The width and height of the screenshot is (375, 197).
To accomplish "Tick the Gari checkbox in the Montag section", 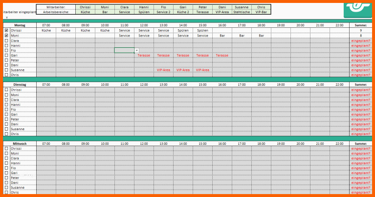I will (6, 55).
